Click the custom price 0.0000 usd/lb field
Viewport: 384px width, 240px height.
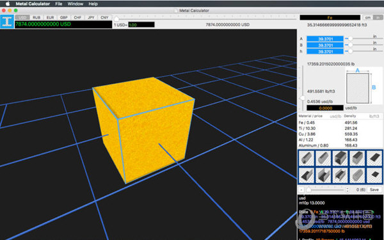tap(325, 108)
